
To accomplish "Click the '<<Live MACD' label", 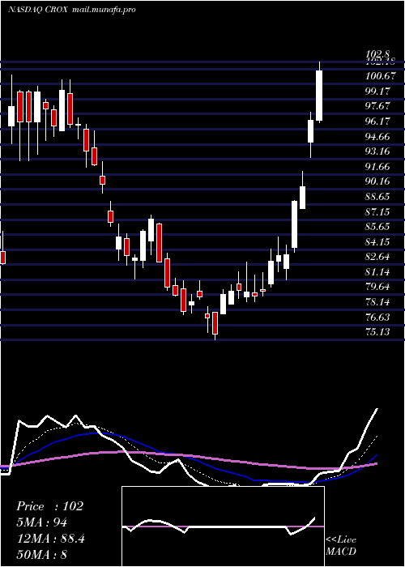I will (x=341, y=545).
